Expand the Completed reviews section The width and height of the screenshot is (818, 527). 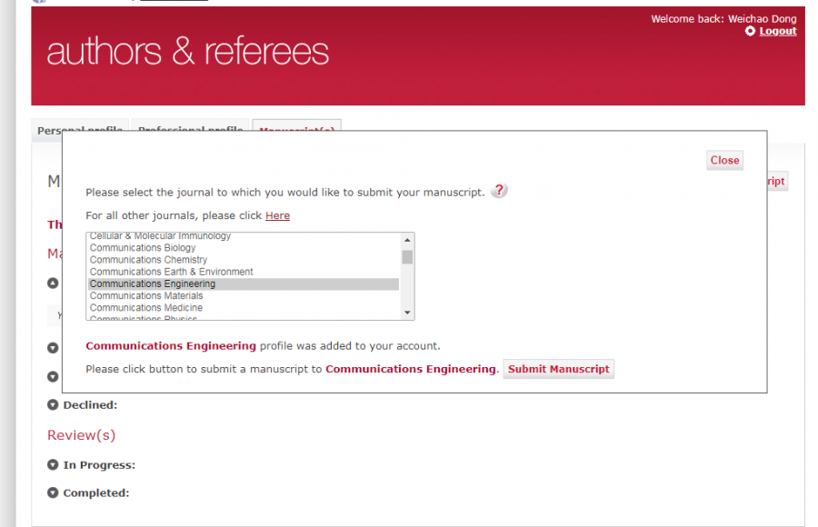53,492
